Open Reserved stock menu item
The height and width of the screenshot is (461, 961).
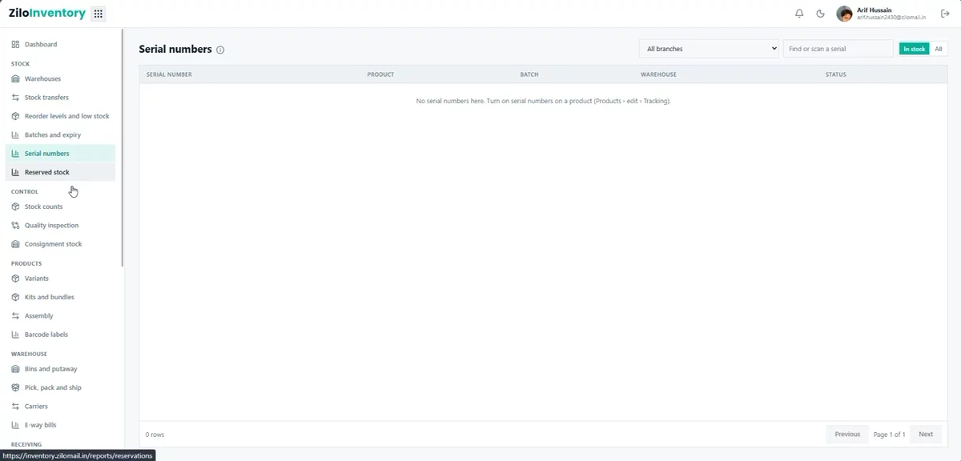(60, 172)
